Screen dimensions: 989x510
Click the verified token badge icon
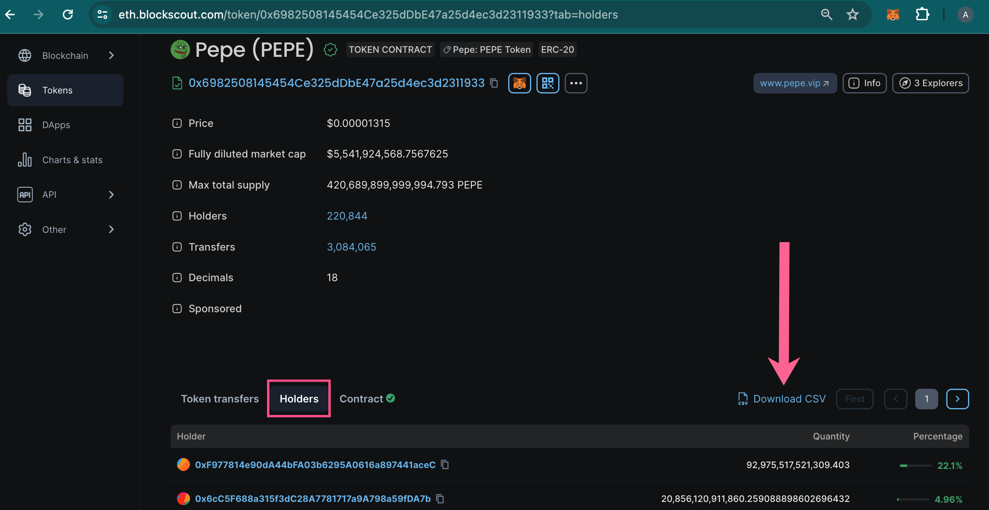(x=330, y=50)
